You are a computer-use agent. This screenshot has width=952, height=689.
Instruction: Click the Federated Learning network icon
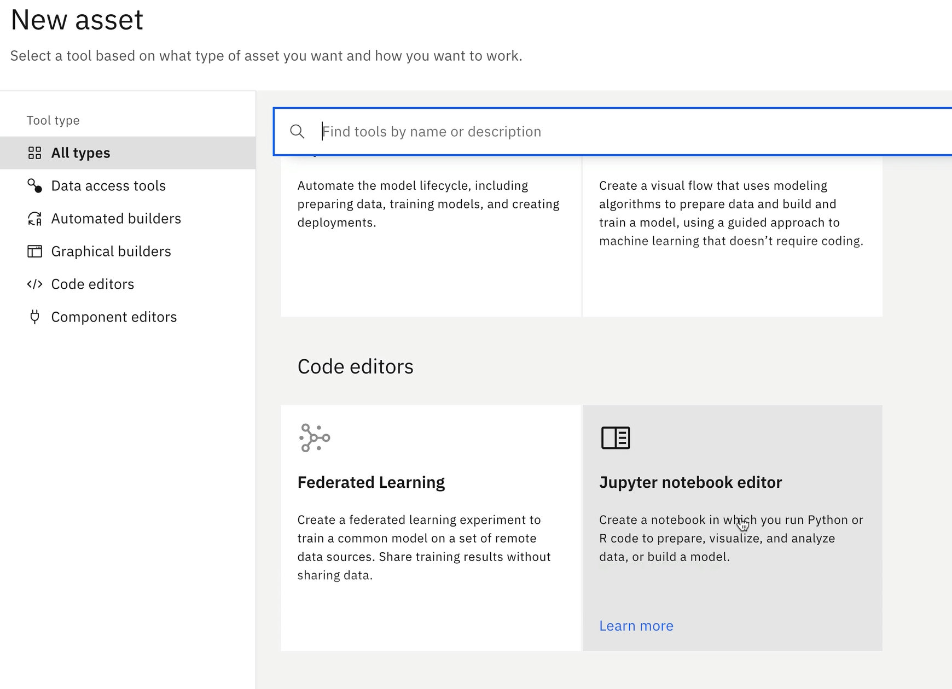[x=315, y=438]
